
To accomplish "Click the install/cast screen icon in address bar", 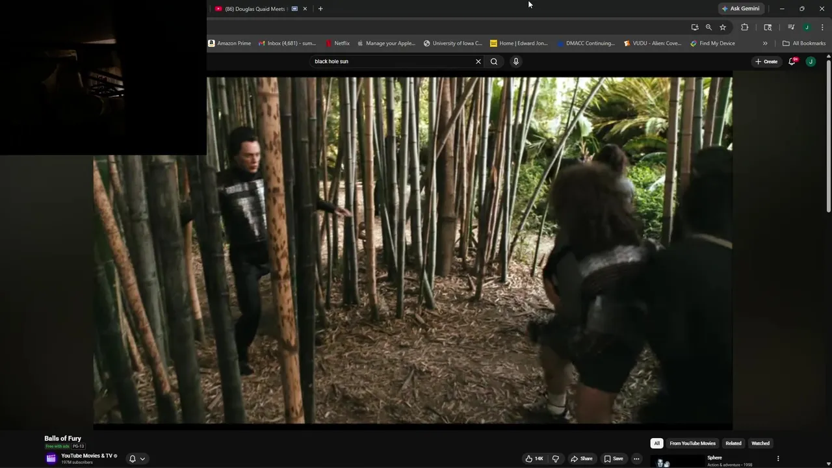I will point(695,27).
